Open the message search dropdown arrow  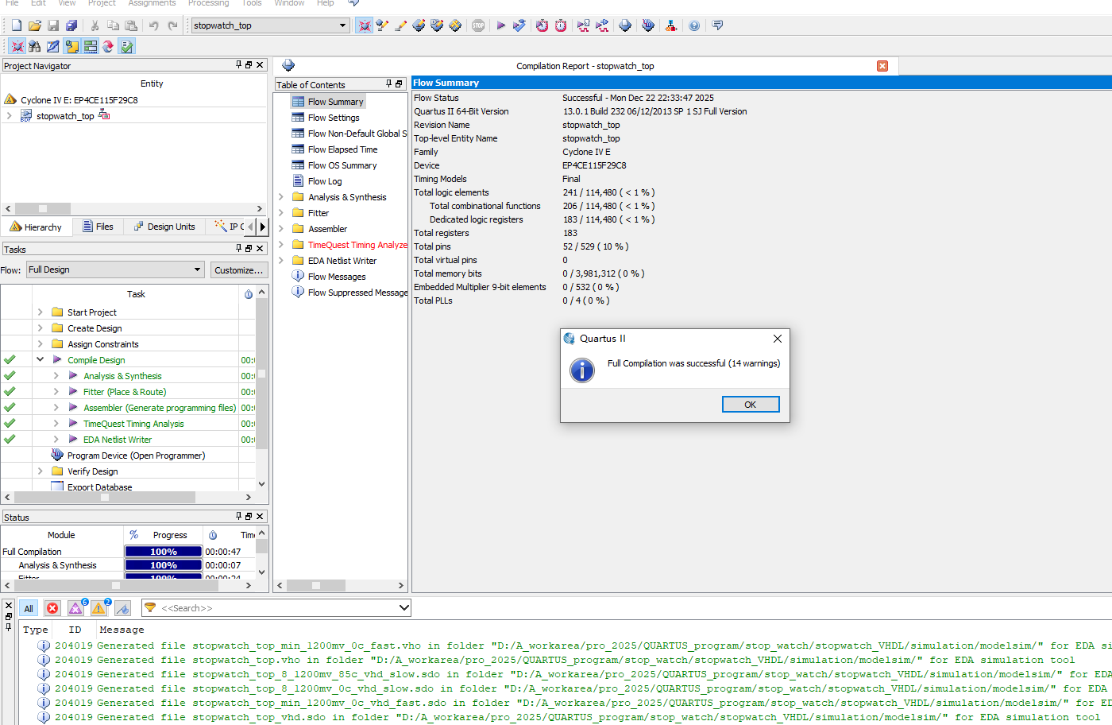[403, 607]
